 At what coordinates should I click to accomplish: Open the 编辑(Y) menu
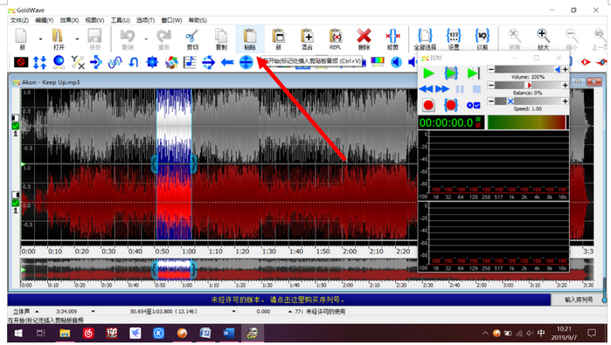point(44,20)
